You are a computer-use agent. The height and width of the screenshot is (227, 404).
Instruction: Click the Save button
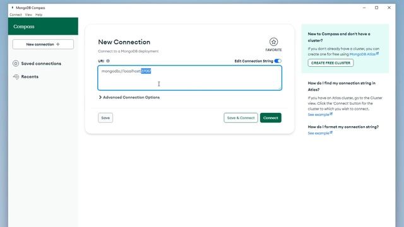pyautogui.click(x=105, y=118)
